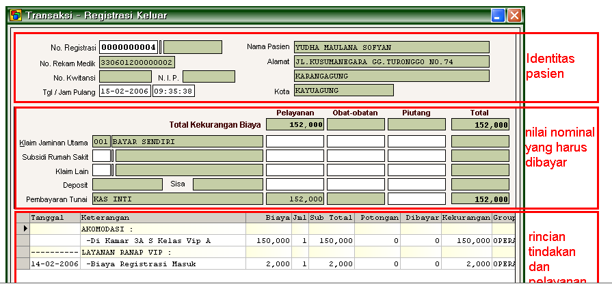
Task: Click the Sisa field
Action: [228, 184]
